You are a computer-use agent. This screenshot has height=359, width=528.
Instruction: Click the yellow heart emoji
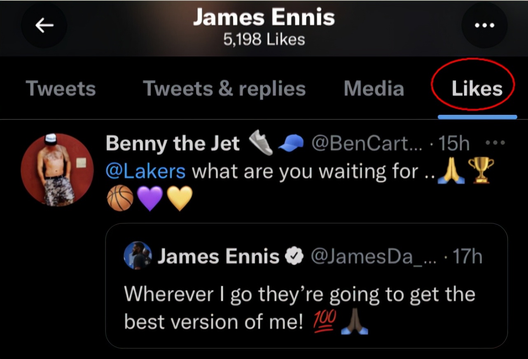click(180, 198)
